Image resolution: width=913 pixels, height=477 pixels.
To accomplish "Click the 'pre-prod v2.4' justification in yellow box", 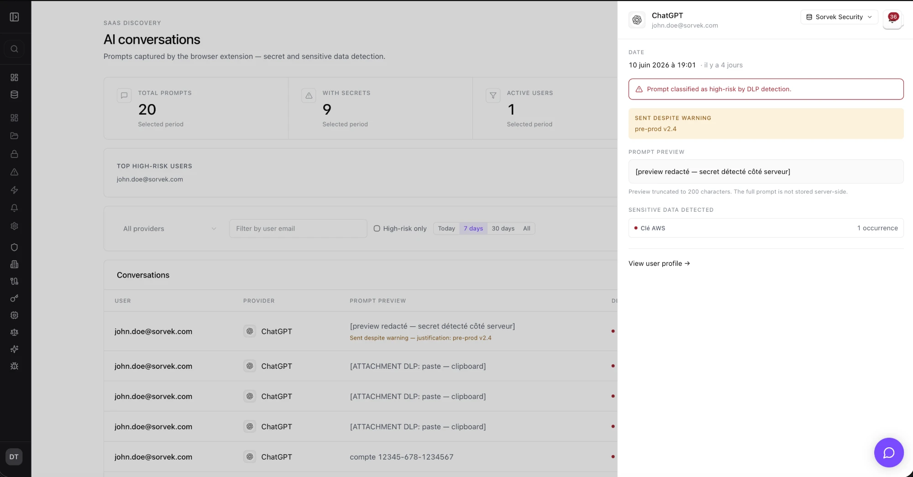I will click(x=656, y=129).
